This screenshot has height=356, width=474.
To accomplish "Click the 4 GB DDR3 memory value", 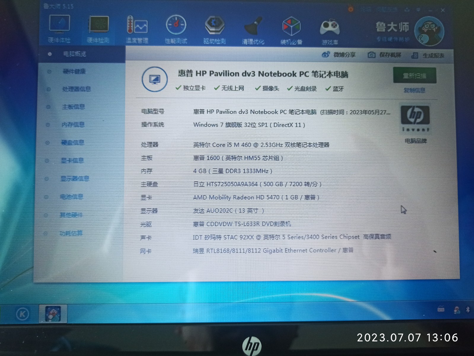I will point(232,171).
